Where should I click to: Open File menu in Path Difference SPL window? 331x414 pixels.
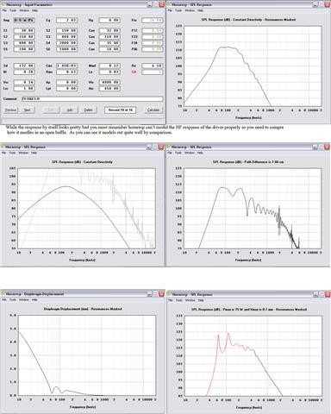point(170,153)
